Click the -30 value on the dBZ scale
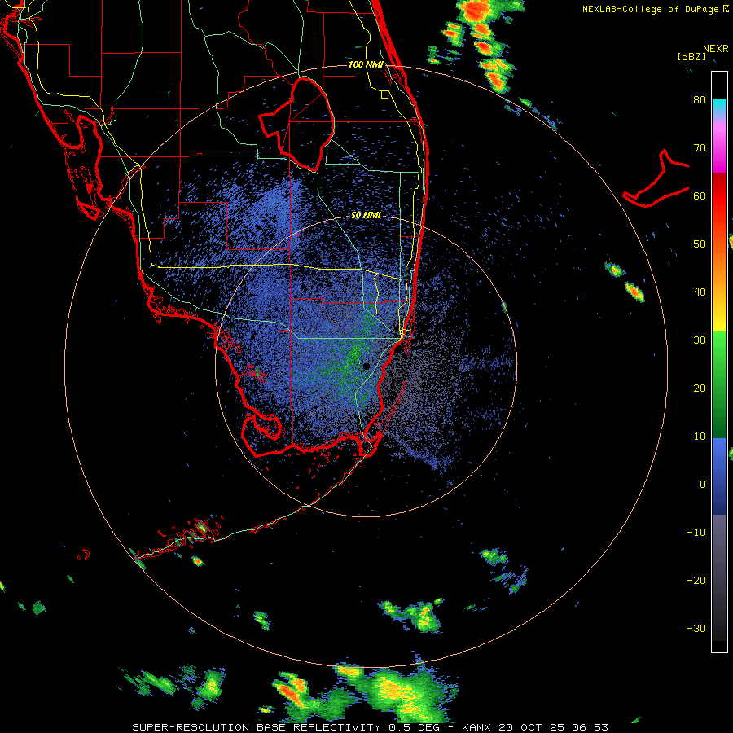The image size is (733, 733). pyautogui.click(x=696, y=629)
